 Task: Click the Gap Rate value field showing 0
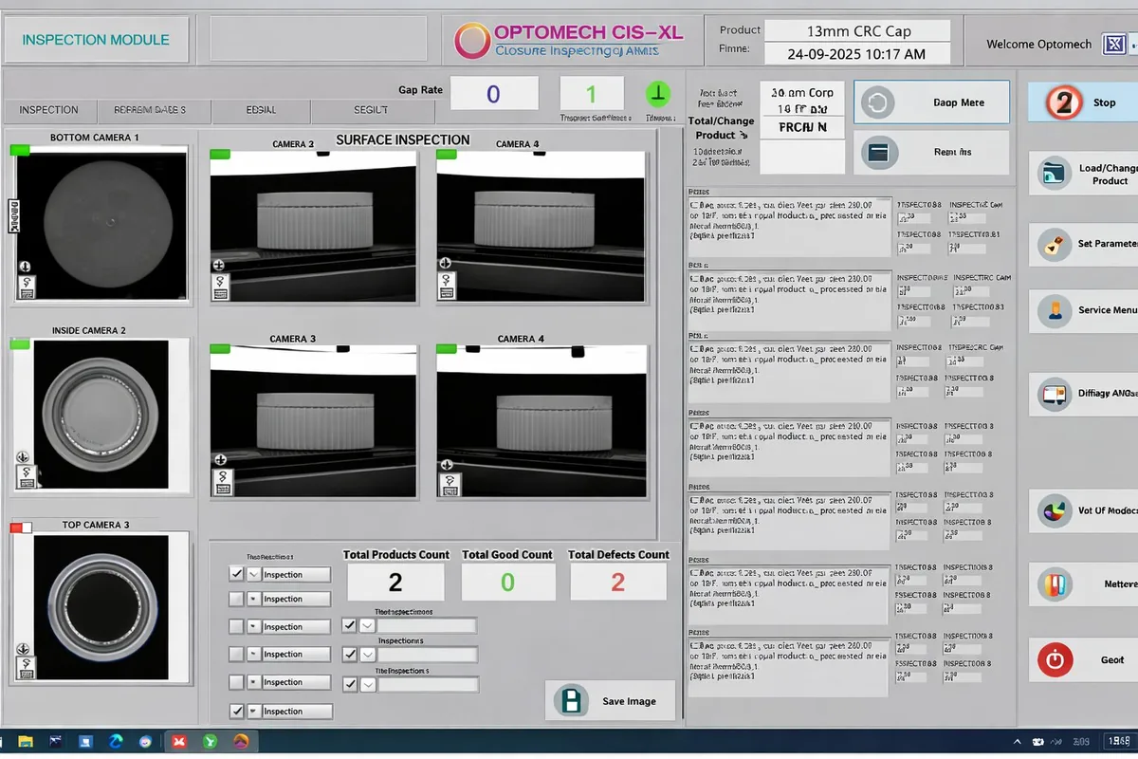point(494,94)
